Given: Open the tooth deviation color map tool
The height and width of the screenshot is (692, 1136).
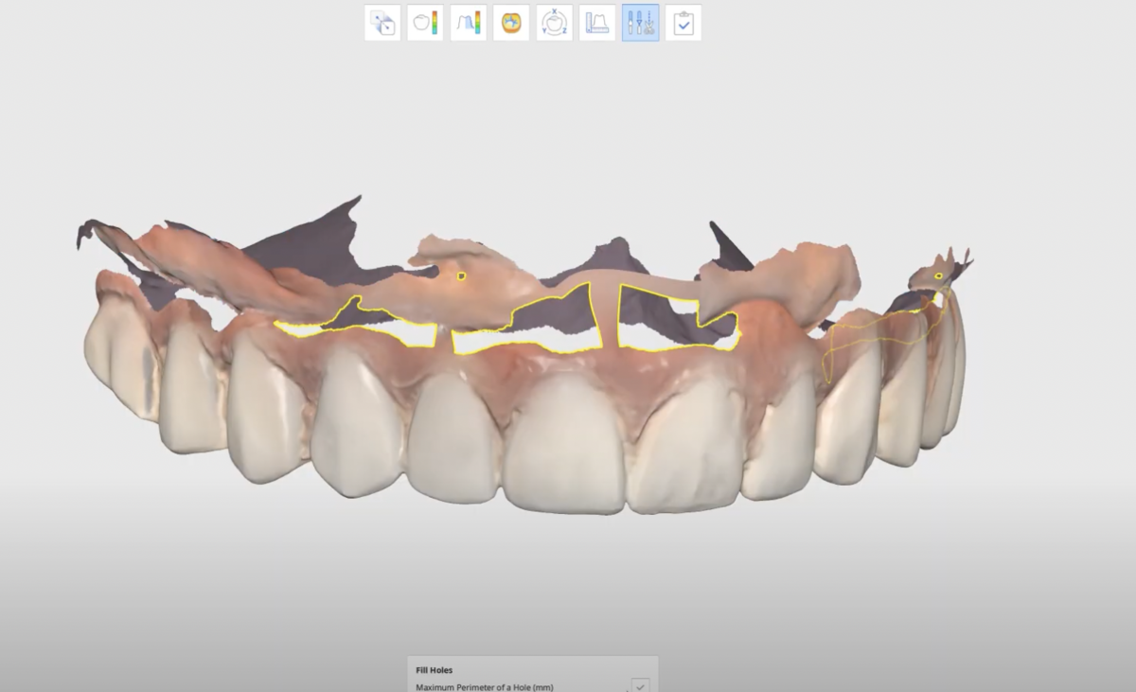Looking at the screenshot, I should click(424, 23).
